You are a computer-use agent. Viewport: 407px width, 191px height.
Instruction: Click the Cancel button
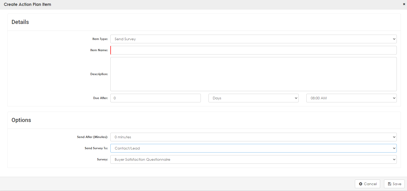click(367, 184)
